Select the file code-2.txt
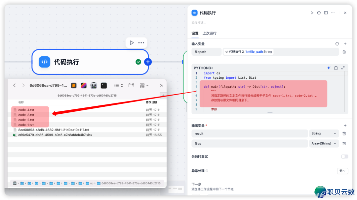The width and height of the screenshot is (357, 200). tap(26, 120)
